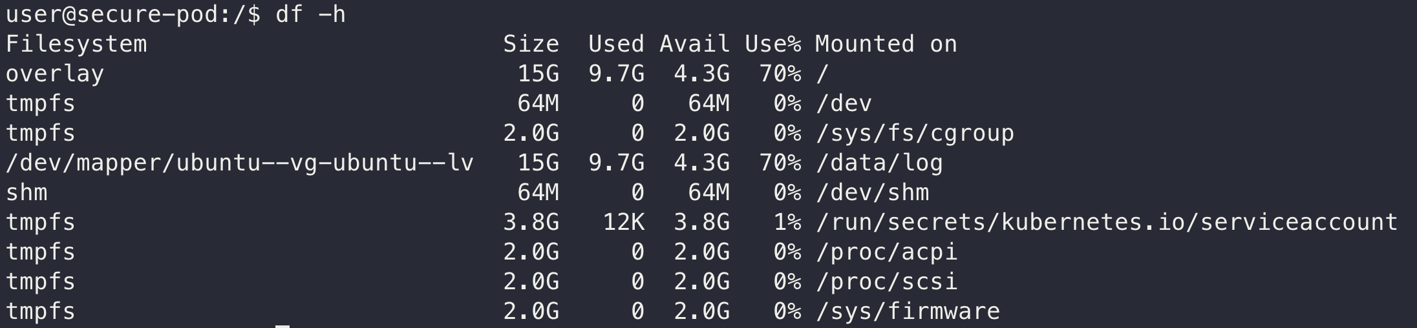Click the 'Avail' column header
The width and height of the screenshot is (1417, 328).
[x=694, y=44]
